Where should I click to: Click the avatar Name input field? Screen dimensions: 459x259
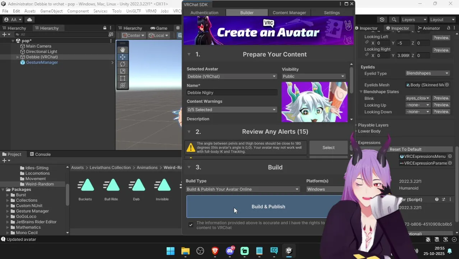[x=232, y=93]
